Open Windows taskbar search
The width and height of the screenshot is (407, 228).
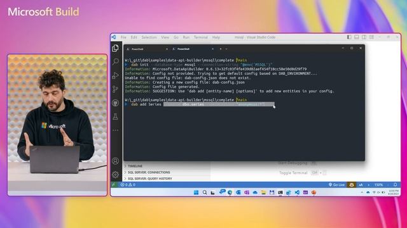coord(205,193)
